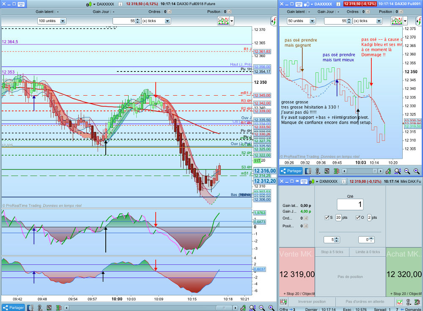Click zoom-fit magnifier with arrows in main chart
Image resolution: width=423 pixels, height=311 pixels.
pyautogui.click(x=253, y=308)
